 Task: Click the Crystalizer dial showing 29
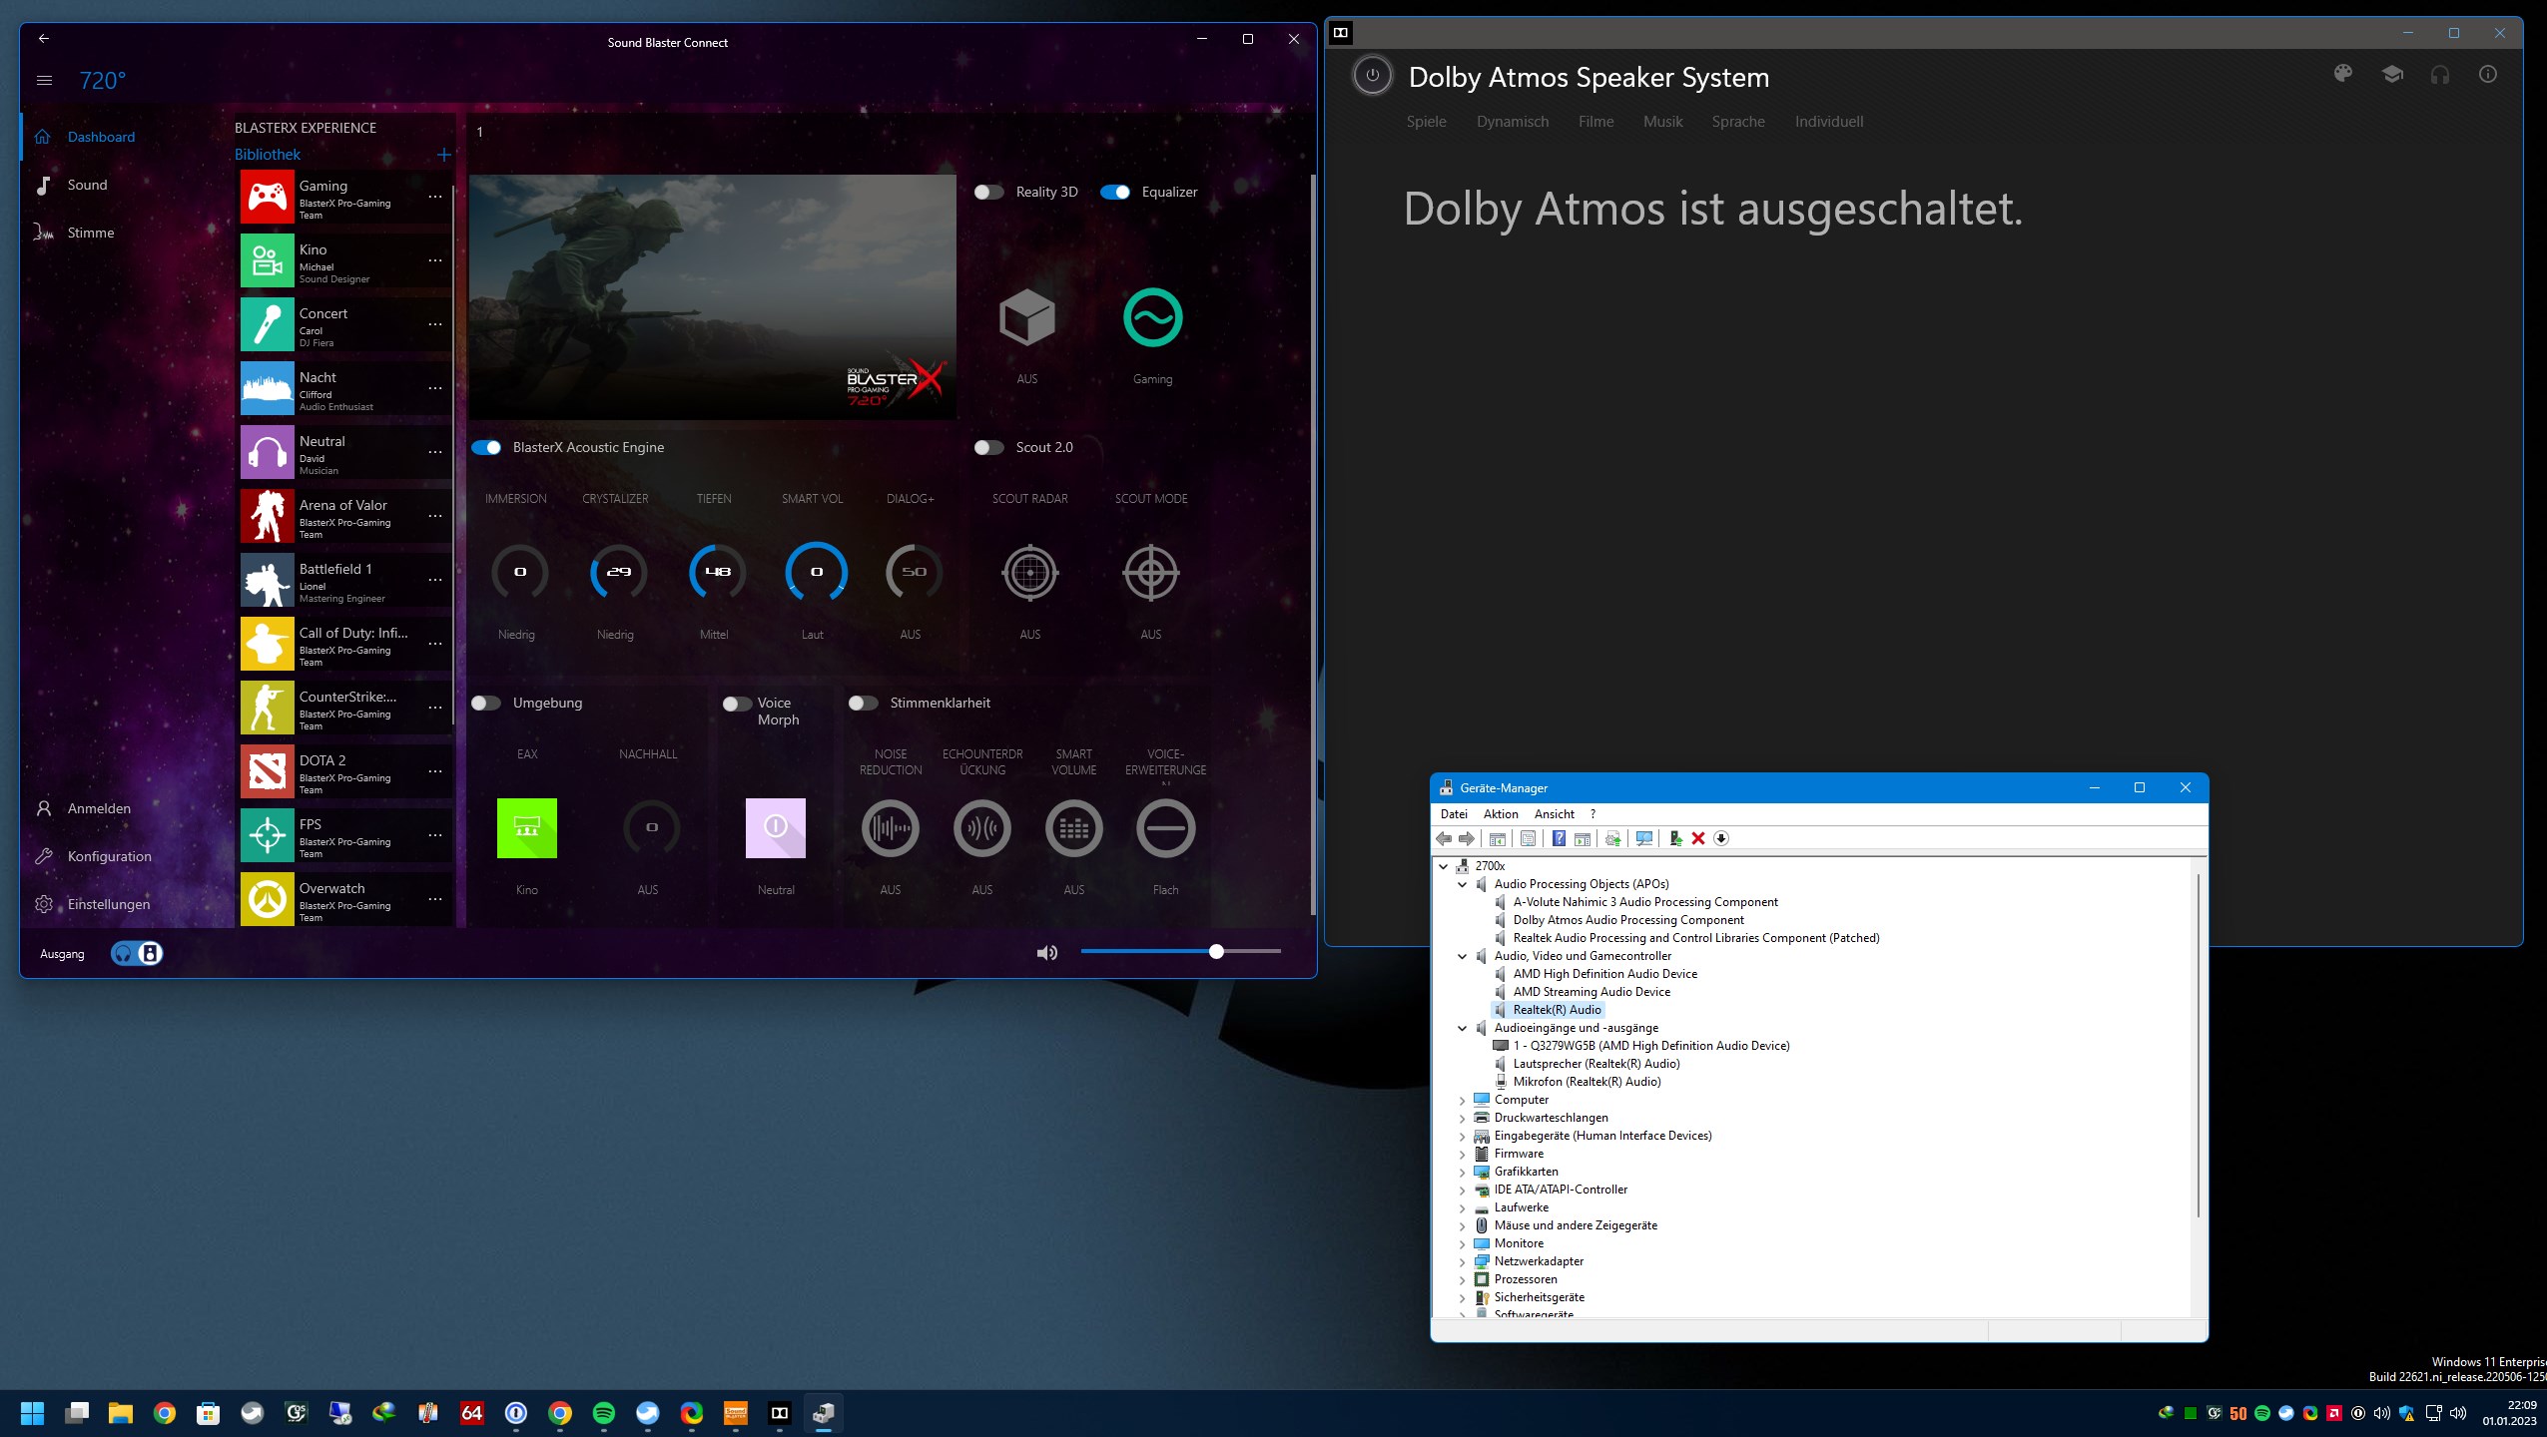tap(617, 573)
